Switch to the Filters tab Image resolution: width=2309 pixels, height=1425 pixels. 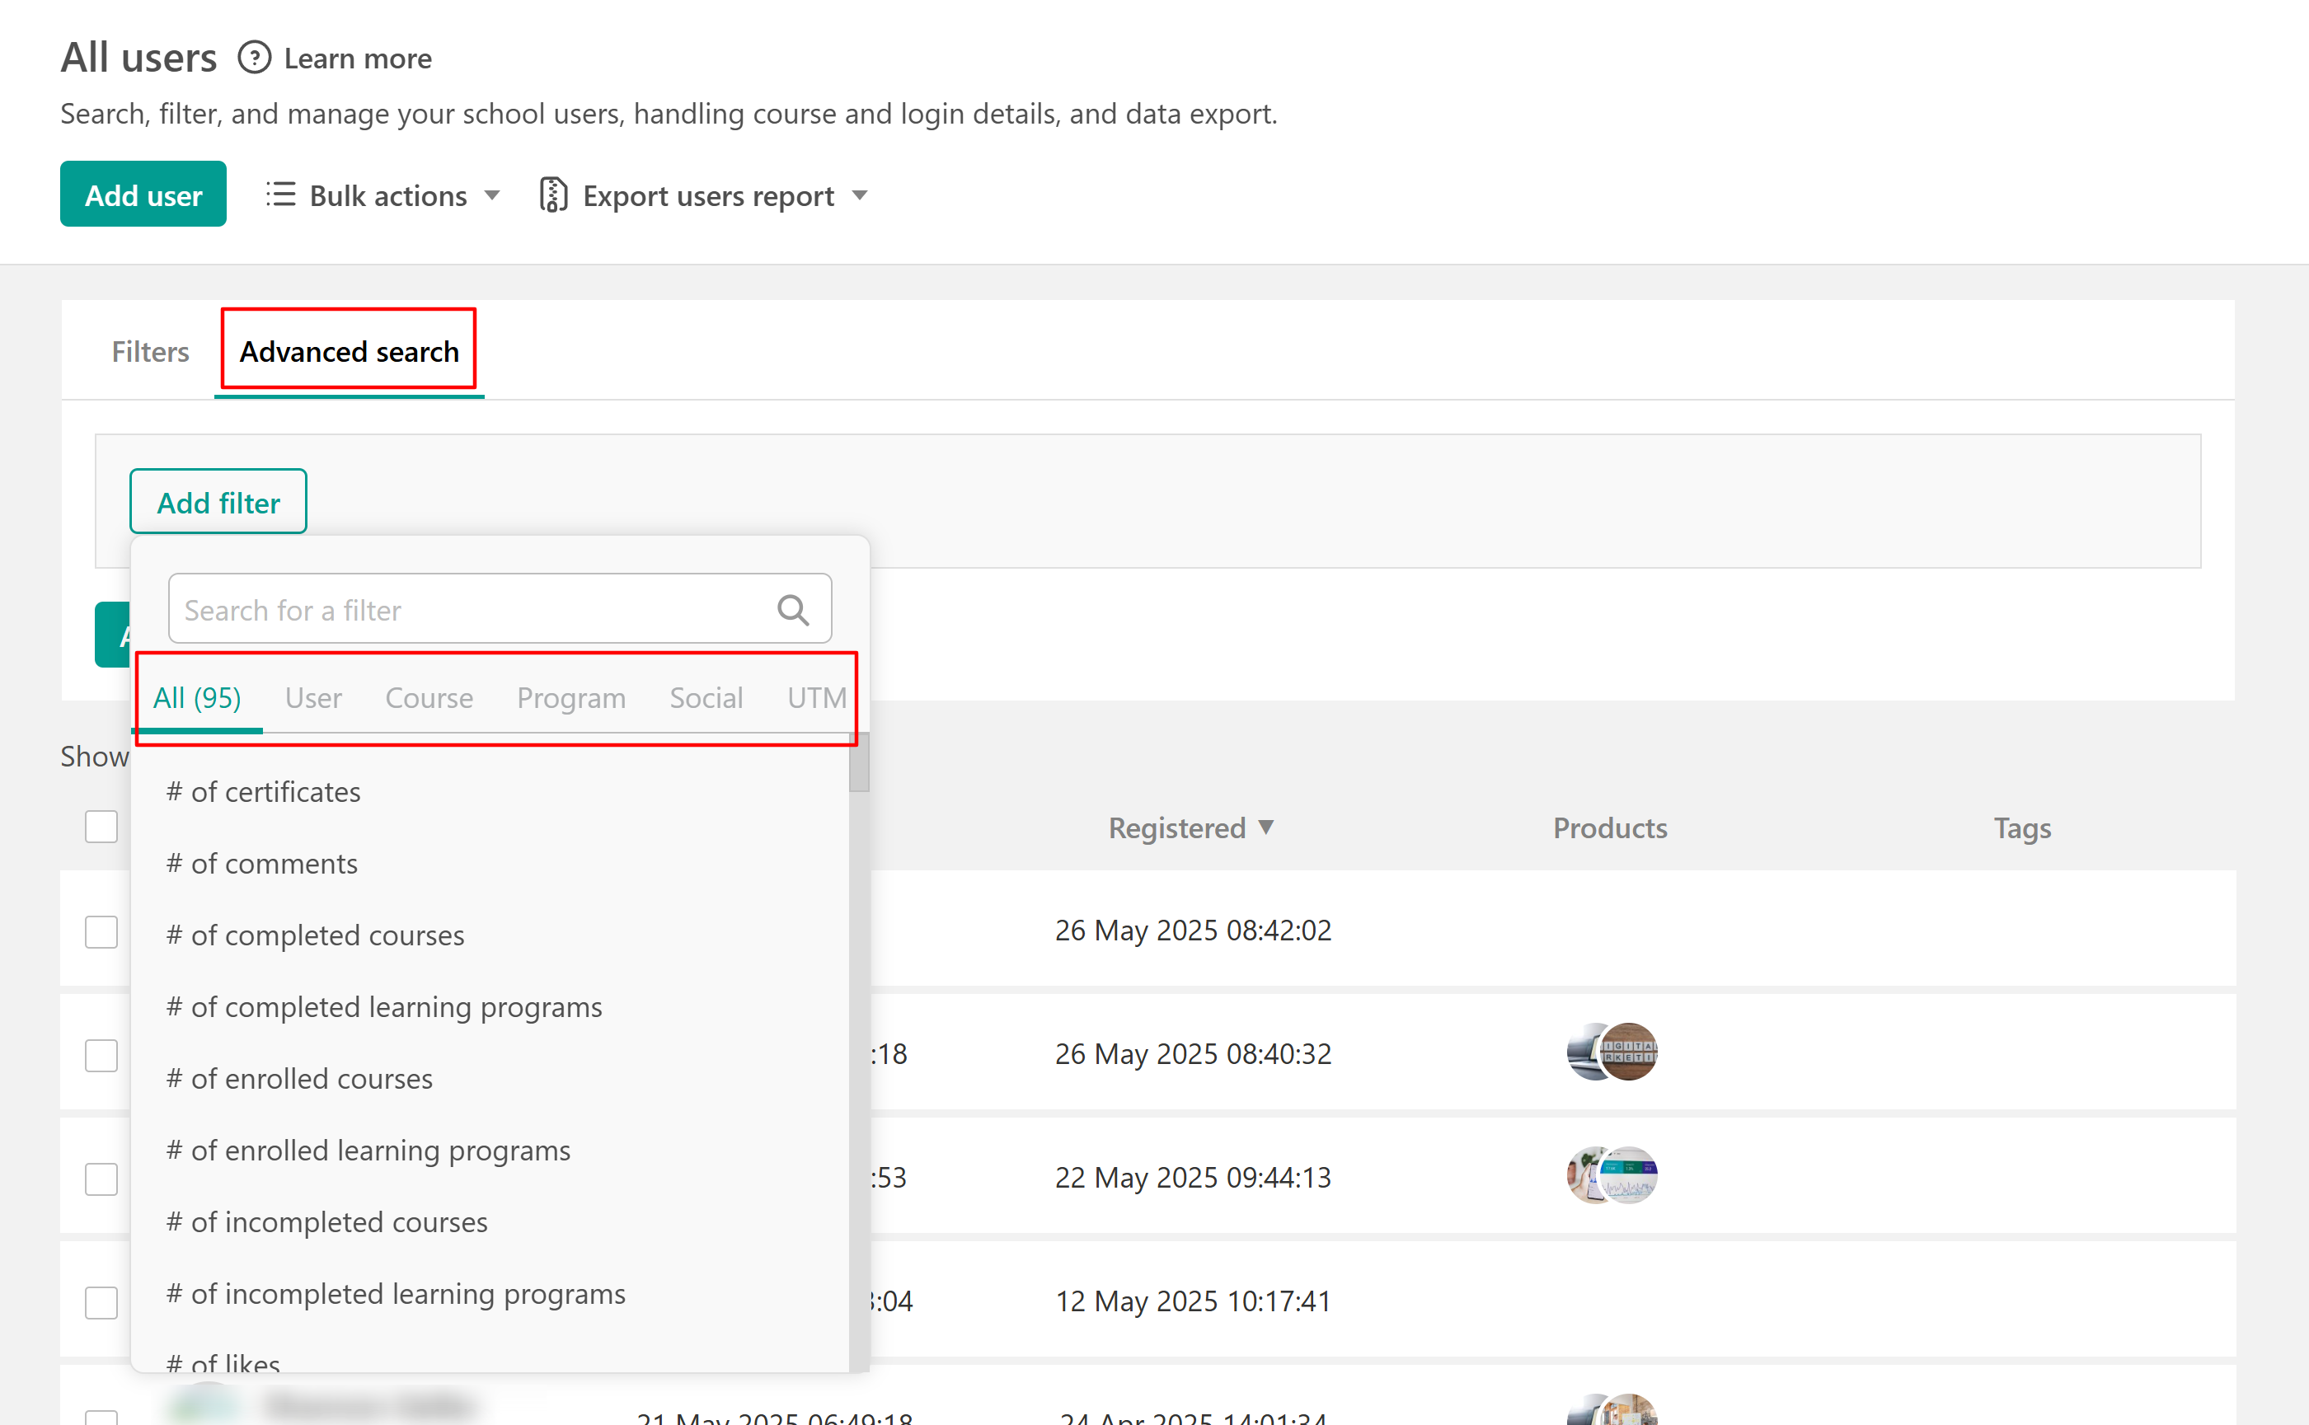(x=150, y=352)
